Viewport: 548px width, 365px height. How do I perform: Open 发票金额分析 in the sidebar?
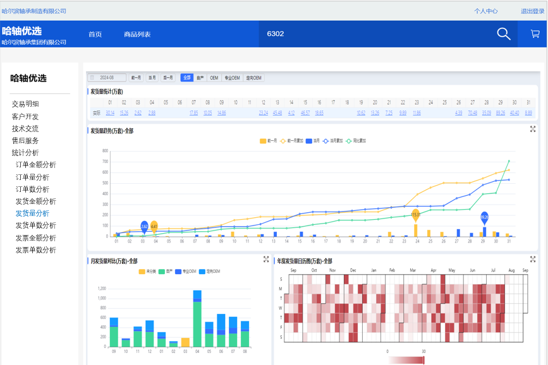35,238
